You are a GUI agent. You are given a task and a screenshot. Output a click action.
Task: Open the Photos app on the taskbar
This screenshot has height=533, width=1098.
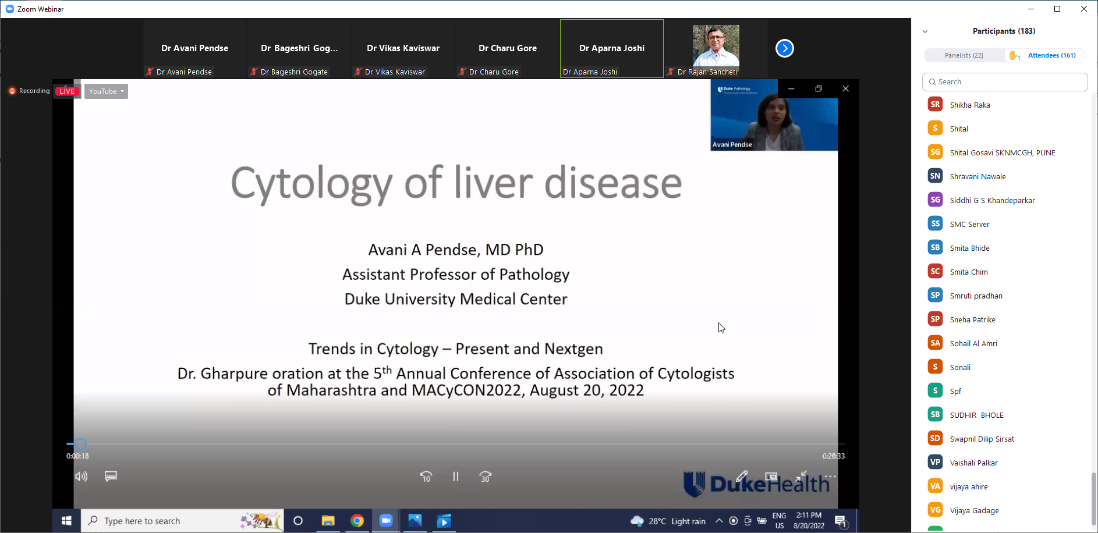tap(415, 521)
